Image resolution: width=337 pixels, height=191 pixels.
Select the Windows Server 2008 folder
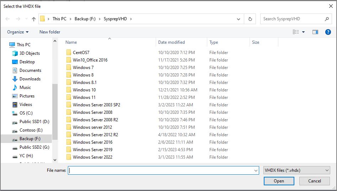coord(93,112)
